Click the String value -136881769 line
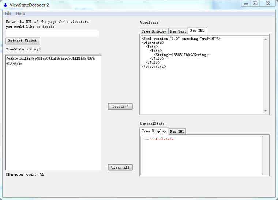 (x=181, y=55)
